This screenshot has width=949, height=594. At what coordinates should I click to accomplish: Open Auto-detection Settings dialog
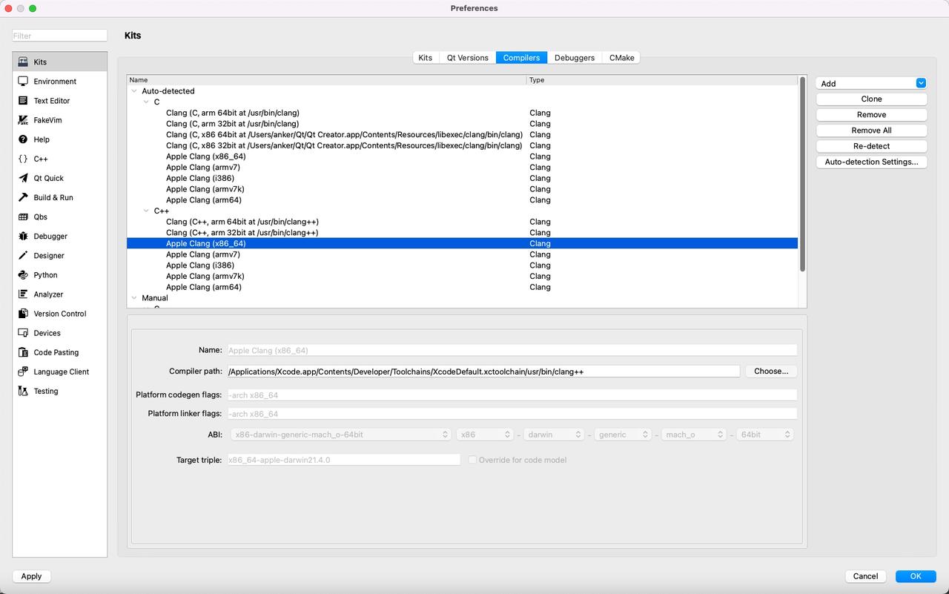pos(871,162)
